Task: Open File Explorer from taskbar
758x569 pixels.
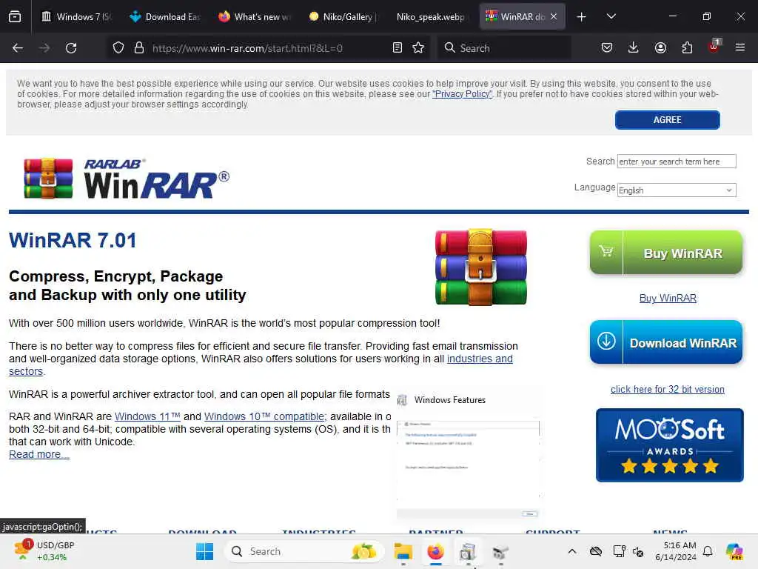Action: coord(403,551)
